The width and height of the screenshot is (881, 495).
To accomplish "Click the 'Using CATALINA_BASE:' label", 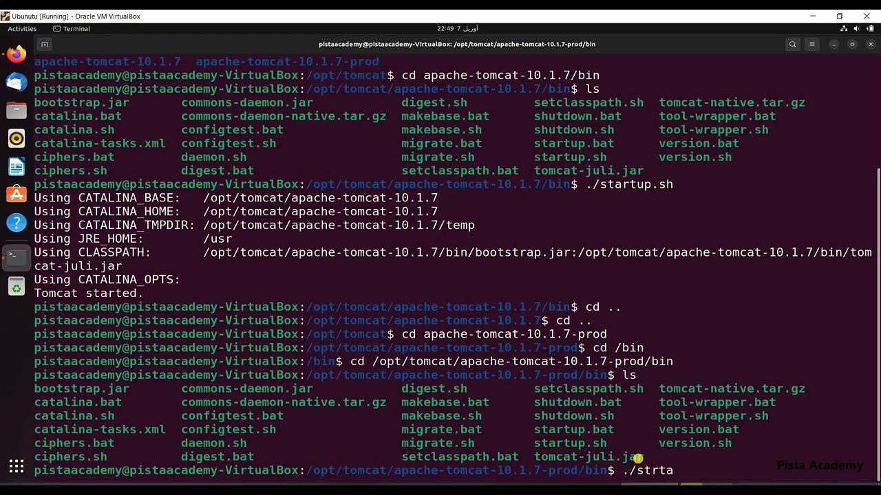I will [107, 197].
